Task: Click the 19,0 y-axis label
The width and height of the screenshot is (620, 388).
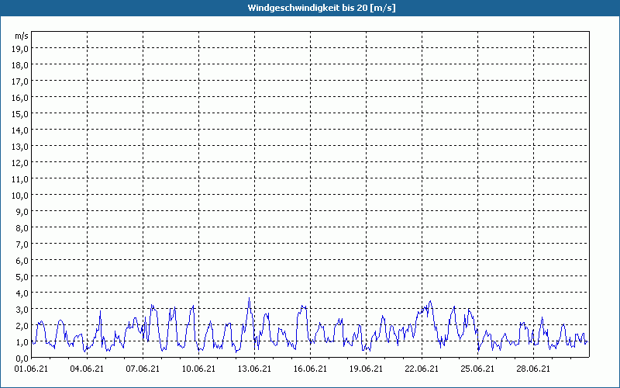Action: click(x=22, y=49)
